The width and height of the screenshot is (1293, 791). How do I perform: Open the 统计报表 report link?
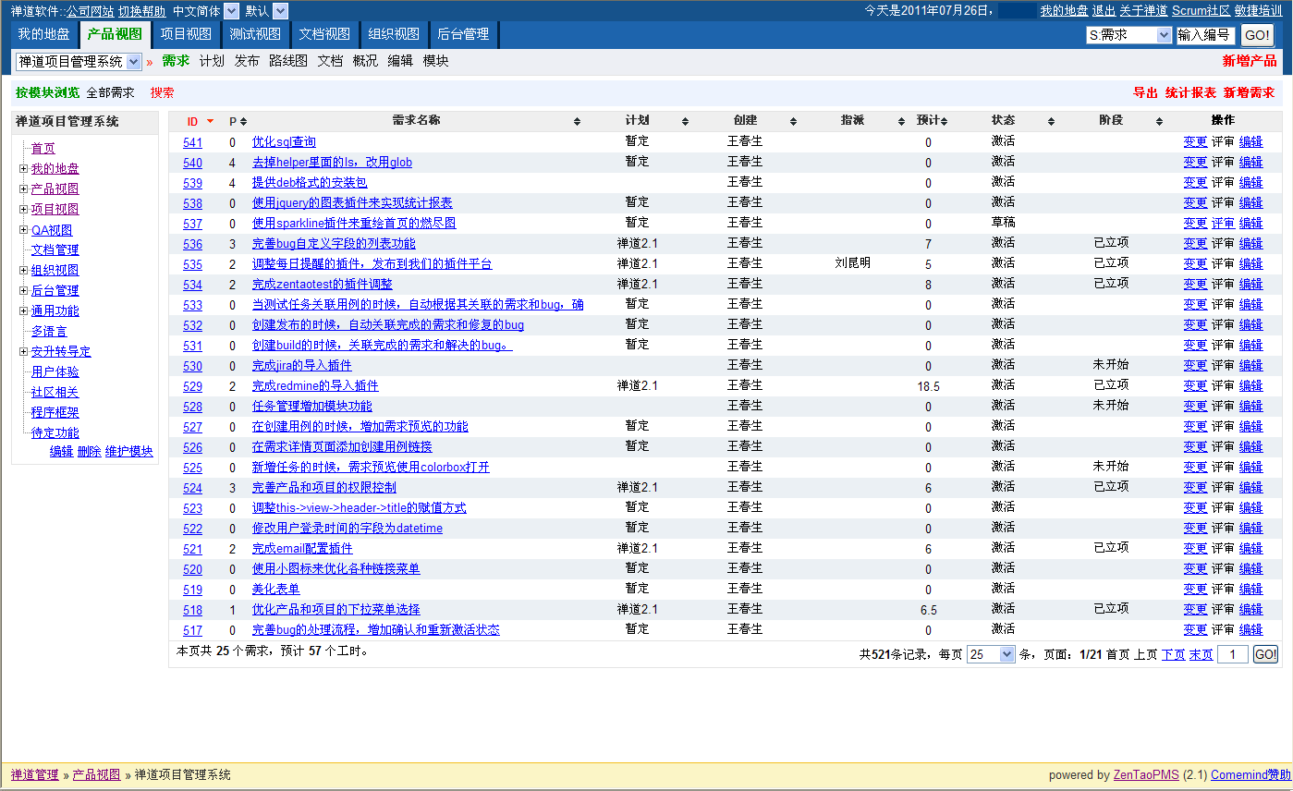[x=1190, y=92]
